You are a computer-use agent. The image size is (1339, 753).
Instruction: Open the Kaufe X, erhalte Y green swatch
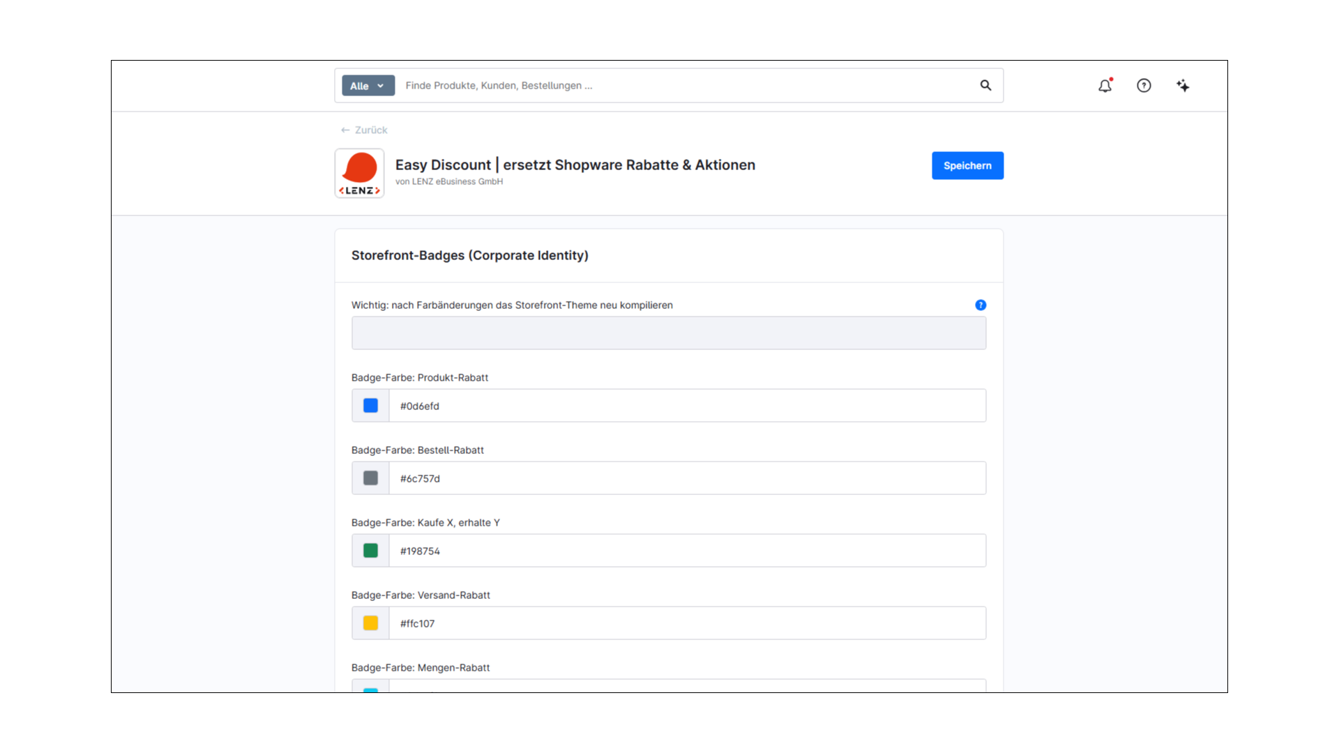click(x=370, y=551)
